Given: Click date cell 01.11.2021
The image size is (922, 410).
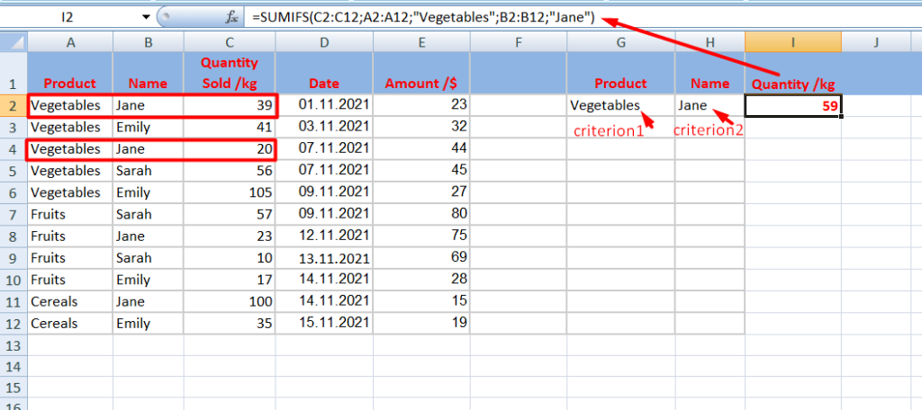Looking at the screenshot, I should 324,106.
